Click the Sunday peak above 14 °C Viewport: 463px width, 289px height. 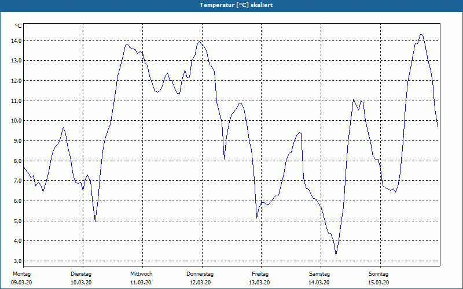[421, 35]
